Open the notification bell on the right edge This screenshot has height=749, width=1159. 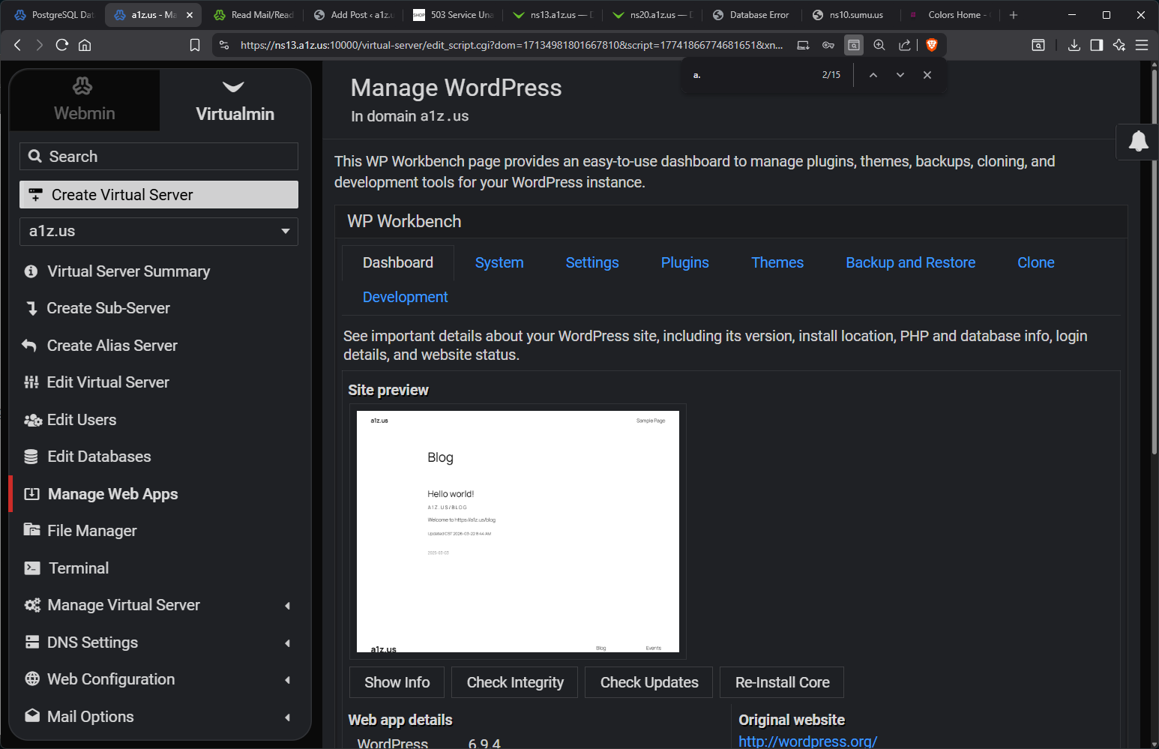coord(1138,142)
